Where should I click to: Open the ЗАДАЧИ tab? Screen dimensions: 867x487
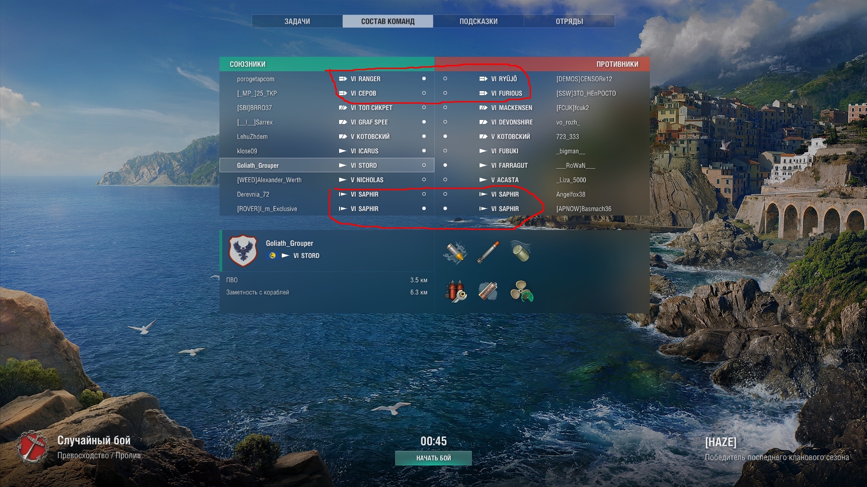coord(297,21)
